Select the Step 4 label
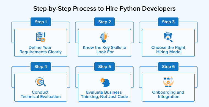This screenshot has width=209, height=107. pyautogui.click(x=41, y=67)
